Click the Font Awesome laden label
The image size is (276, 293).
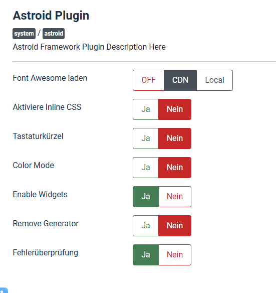point(50,78)
